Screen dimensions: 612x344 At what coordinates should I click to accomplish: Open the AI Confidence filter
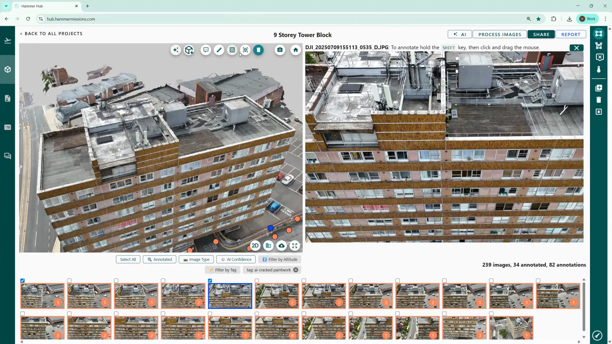236,259
